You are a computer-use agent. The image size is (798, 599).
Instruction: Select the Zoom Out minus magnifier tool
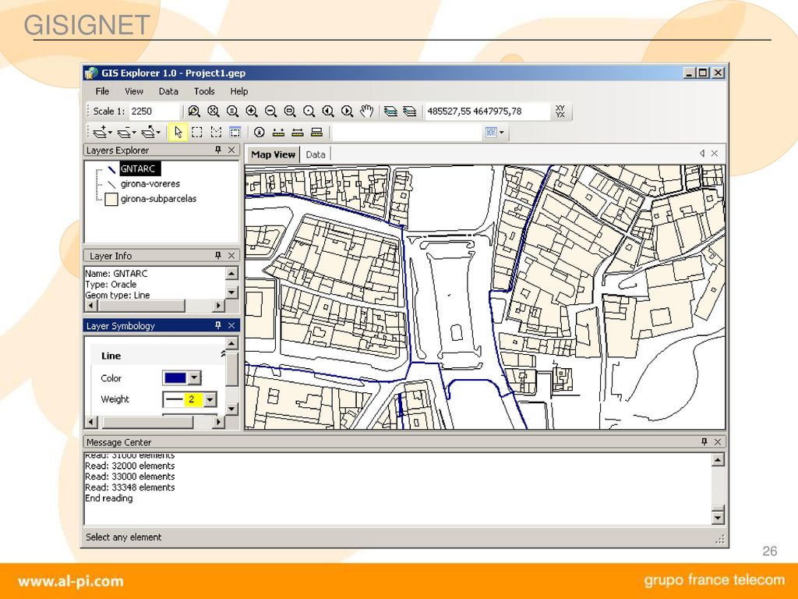[270, 111]
